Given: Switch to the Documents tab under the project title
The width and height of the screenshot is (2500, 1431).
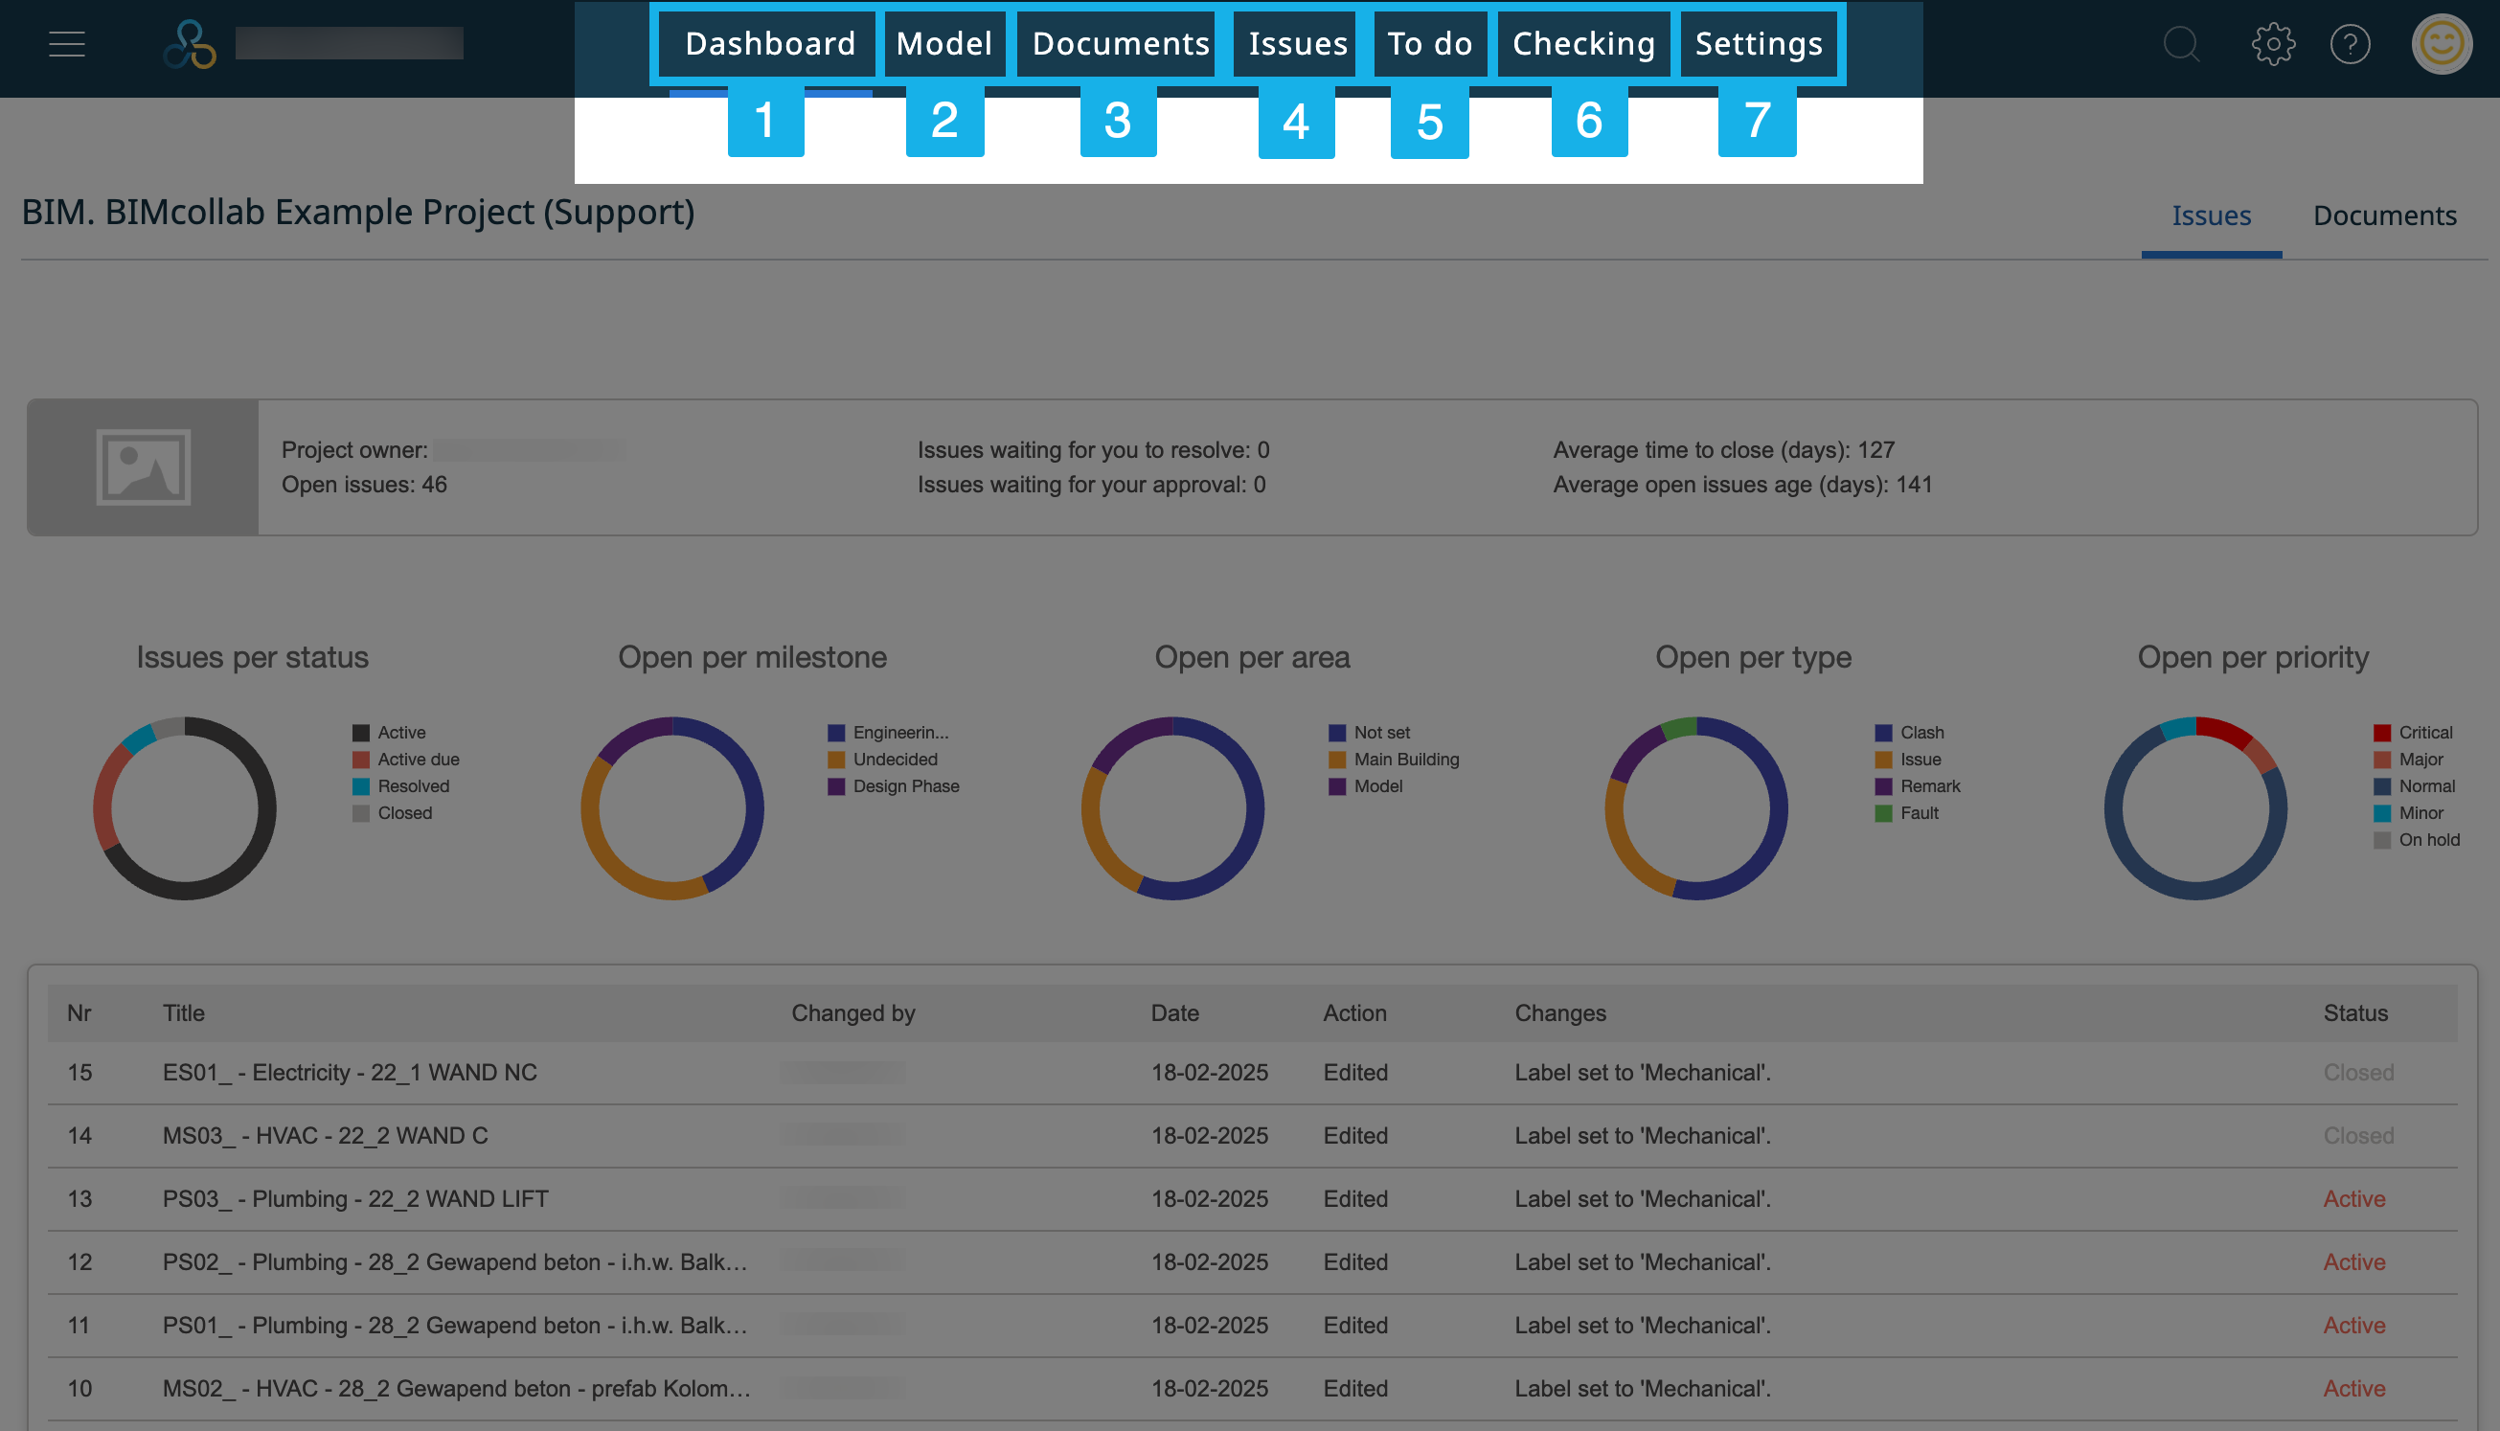Looking at the screenshot, I should pyautogui.click(x=2384, y=216).
